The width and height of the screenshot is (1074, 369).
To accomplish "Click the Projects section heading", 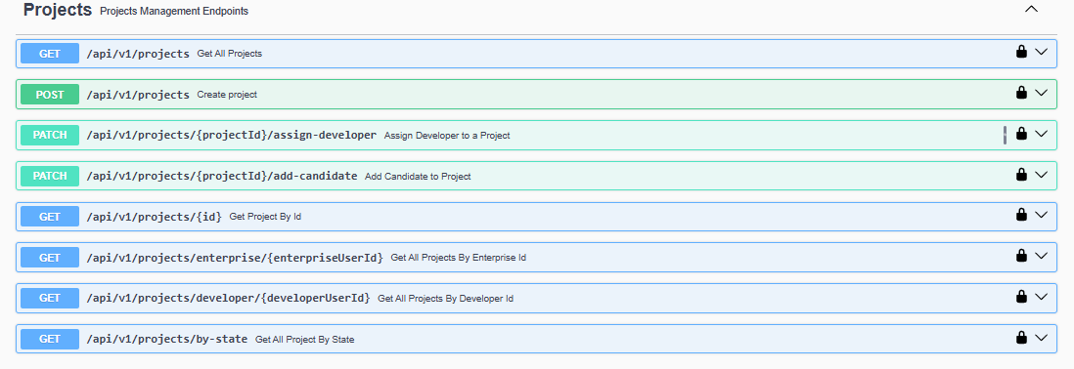I will click(x=58, y=10).
